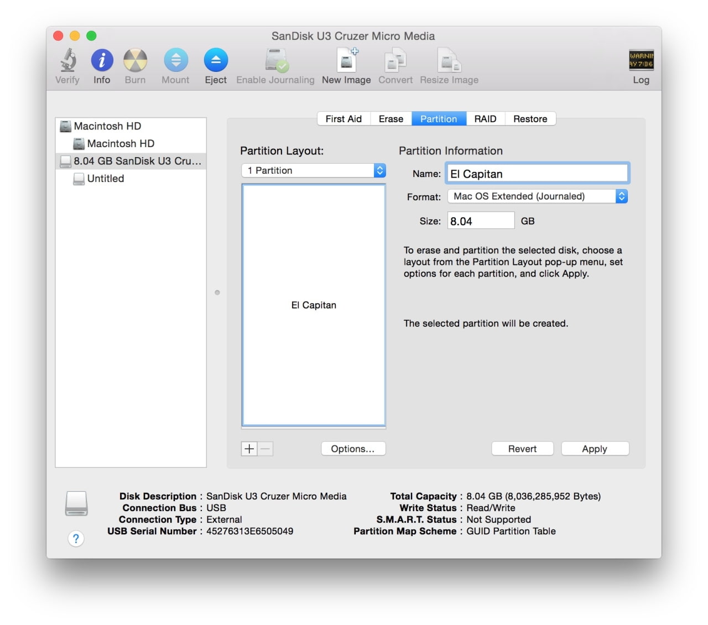Viewport: 708px width, 625px height.
Task: Click the Mount toolbar icon
Action: point(175,61)
